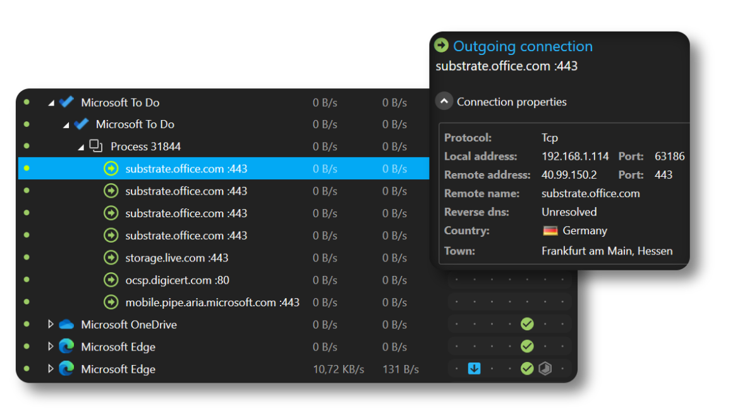This screenshot has width=733, height=408.
Task: Expand the Microsoft OneDrive tree node
Action: coord(51,324)
